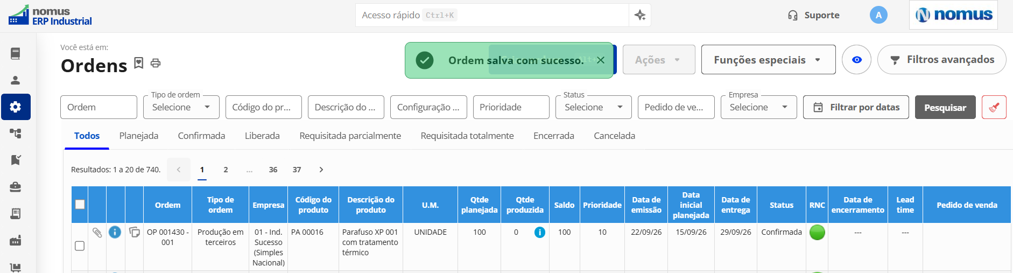Open Filtros avançados
Viewport: 1013px width, 273px height.
[942, 59]
